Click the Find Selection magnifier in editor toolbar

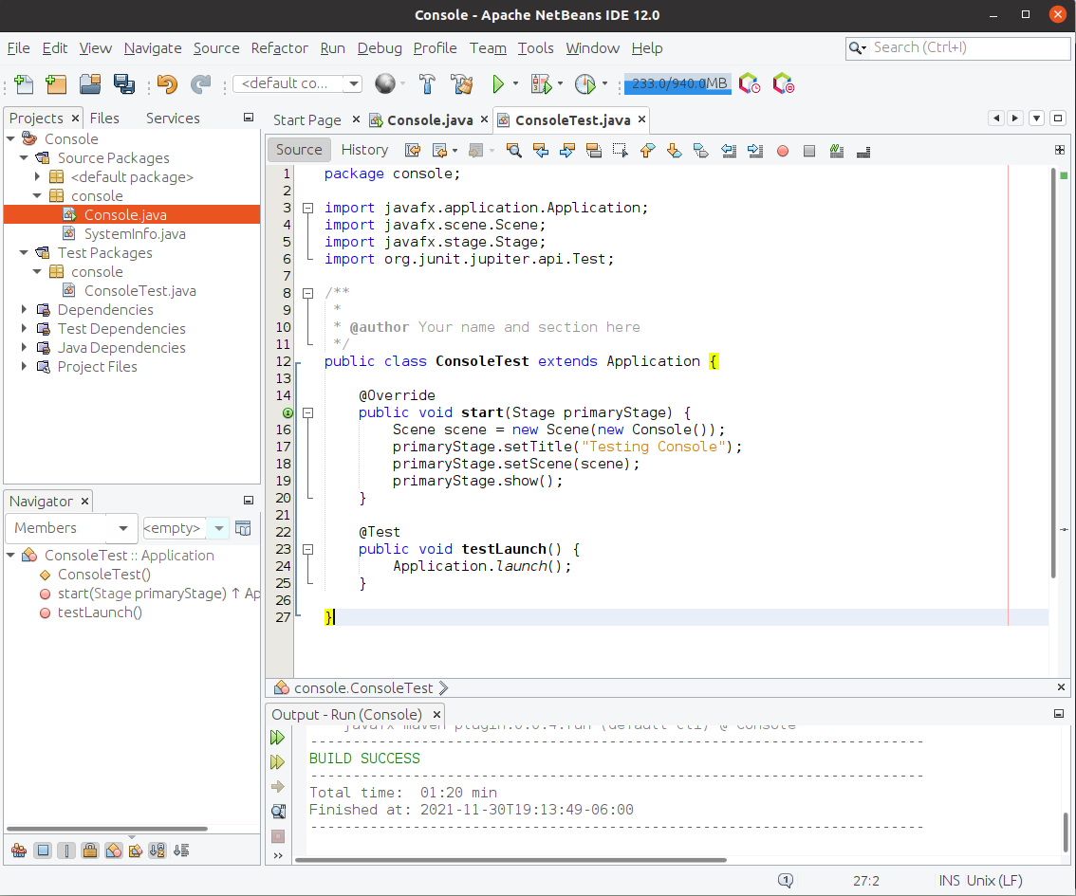[514, 150]
